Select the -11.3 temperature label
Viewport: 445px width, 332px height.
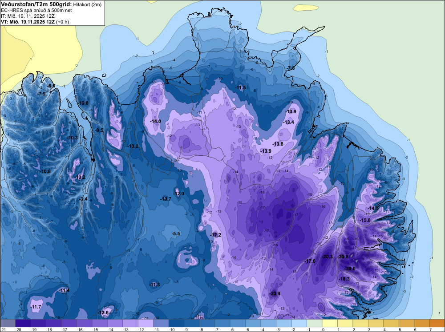click(155, 285)
